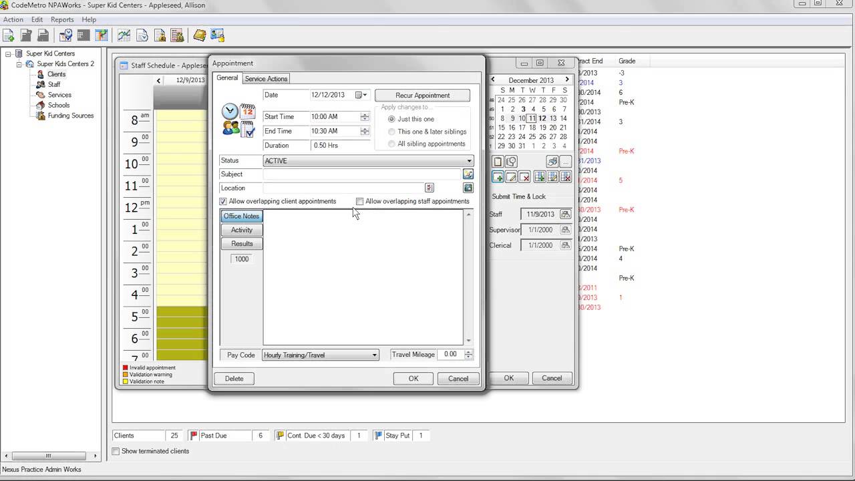Click OK in the Staff Schedule window
Screen dimensions: 855x481
(x=509, y=378)
